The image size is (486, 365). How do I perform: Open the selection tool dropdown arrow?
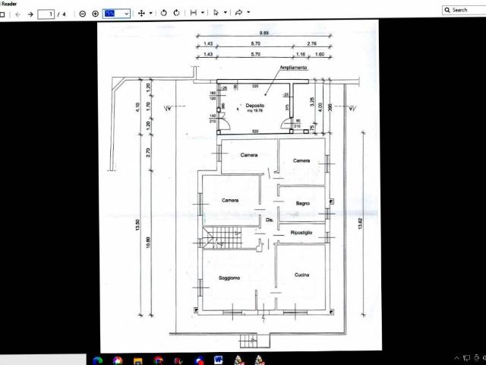coord(225,14)
